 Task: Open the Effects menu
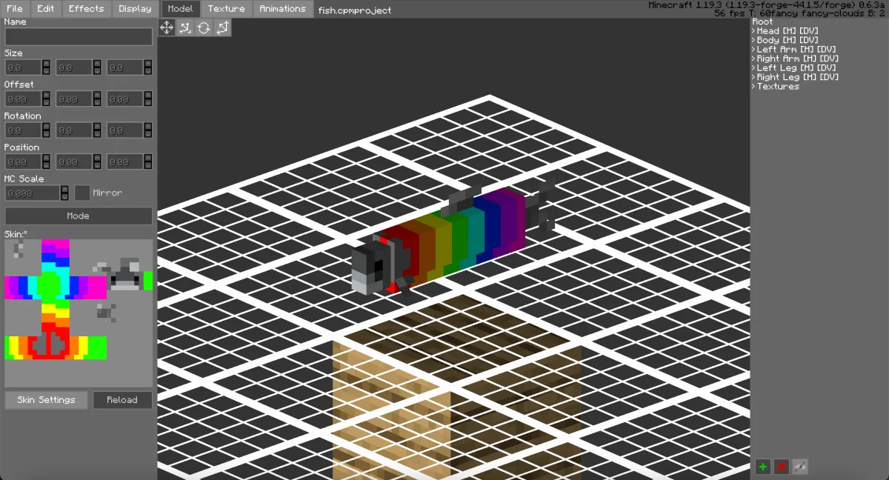coord(87,9)
